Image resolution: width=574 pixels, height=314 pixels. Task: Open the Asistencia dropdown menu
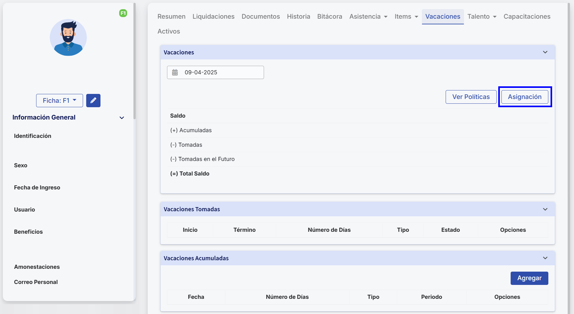(x=368, y=16)
